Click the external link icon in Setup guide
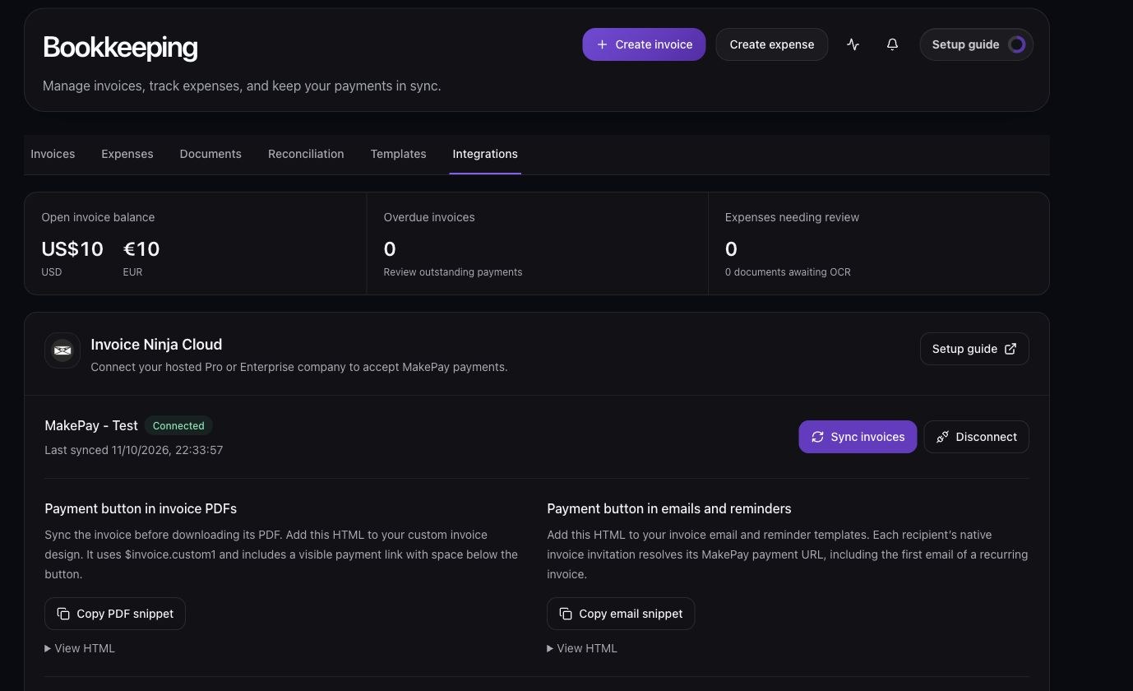This screenshot has height=691, width=1133. (x=1010, y=349)
